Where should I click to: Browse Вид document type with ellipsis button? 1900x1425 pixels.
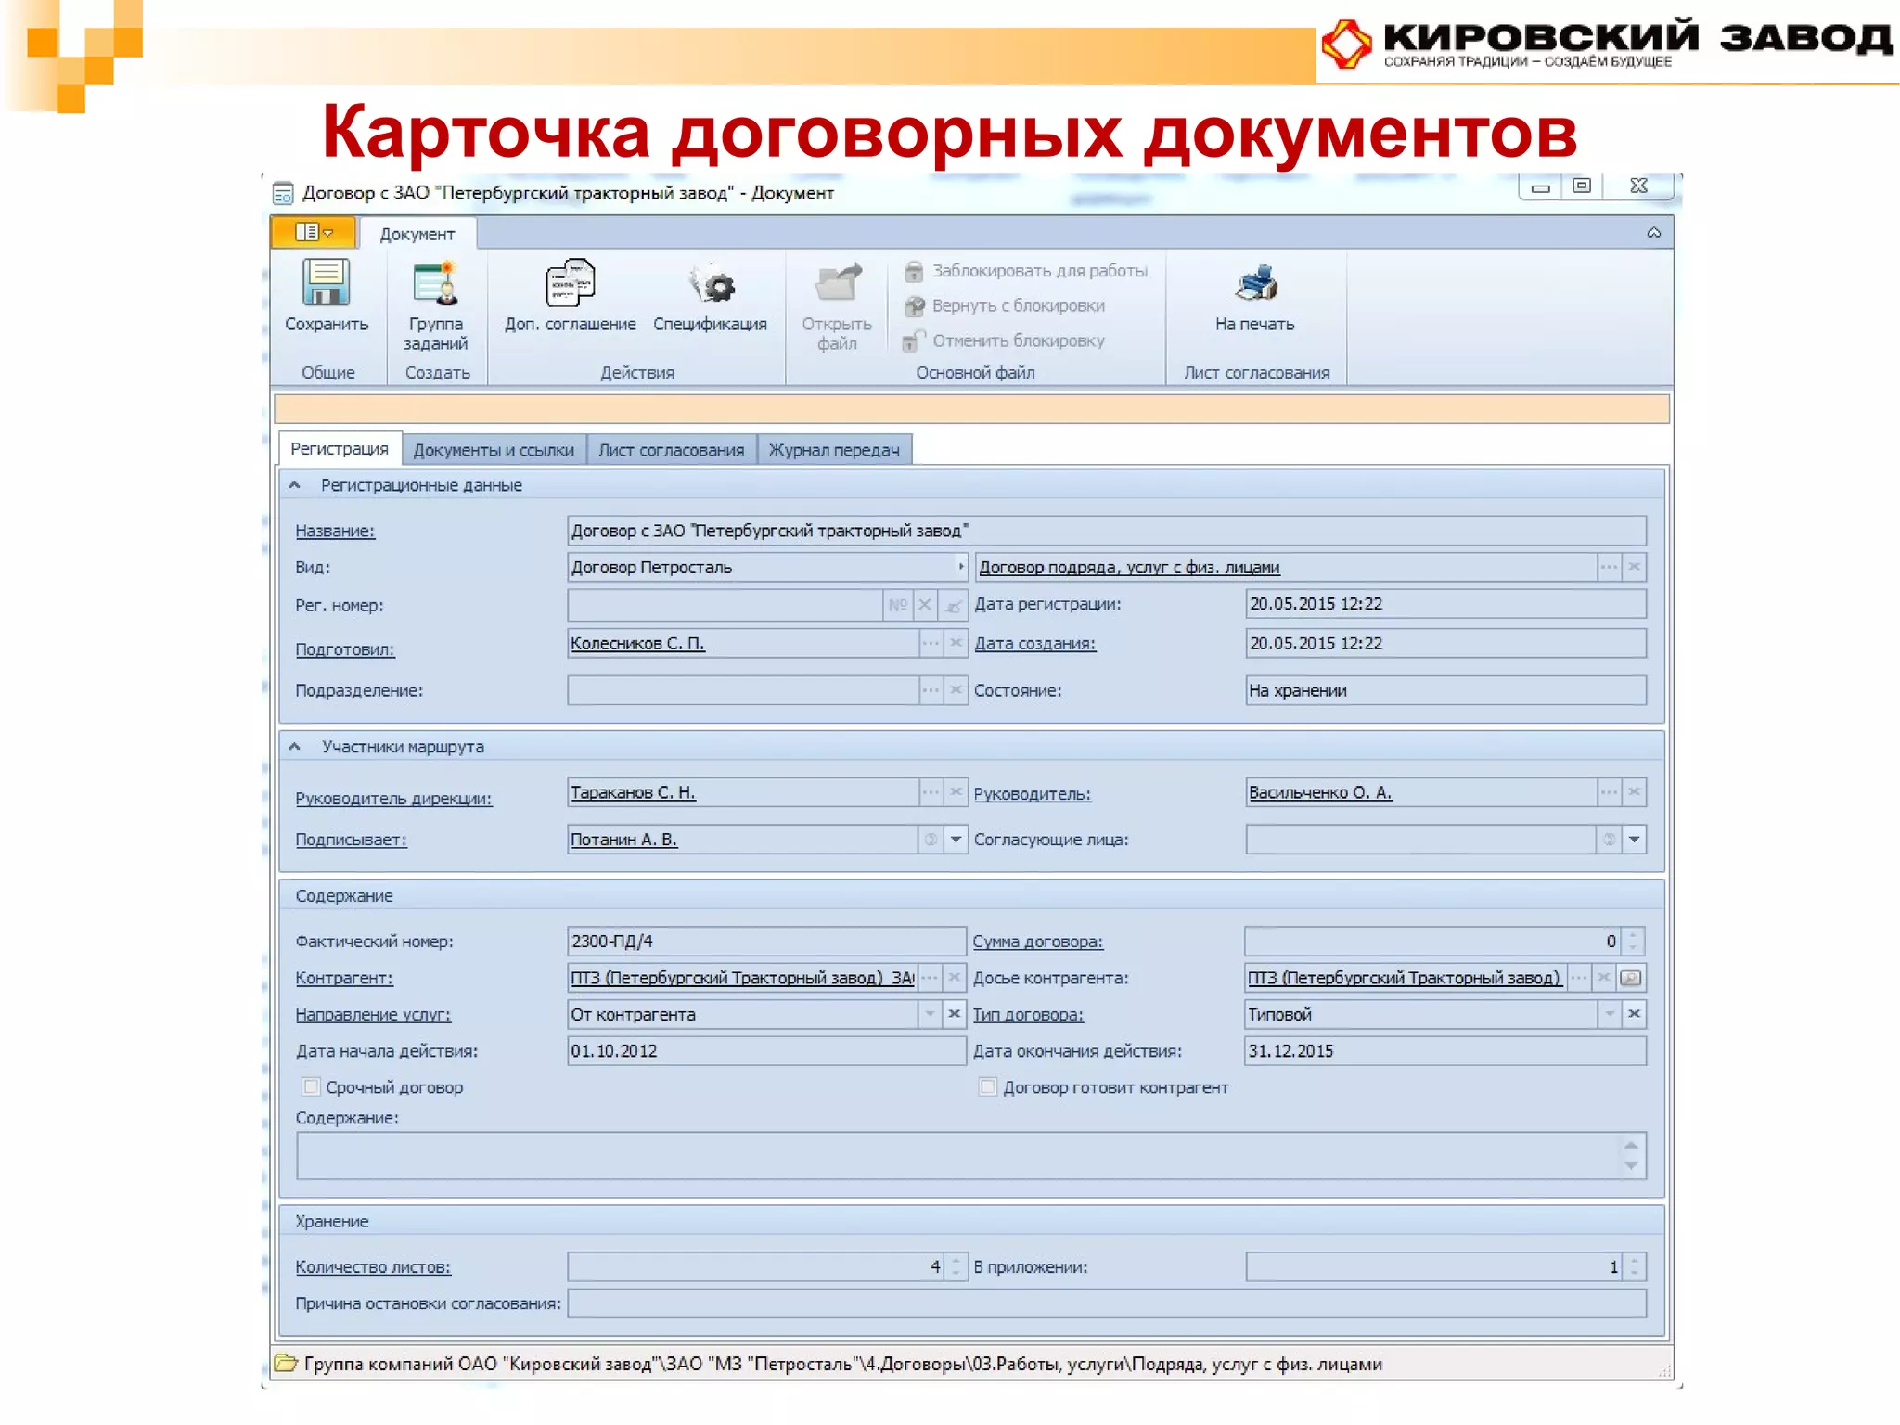pyautogui.click(x=1609, y=567)
